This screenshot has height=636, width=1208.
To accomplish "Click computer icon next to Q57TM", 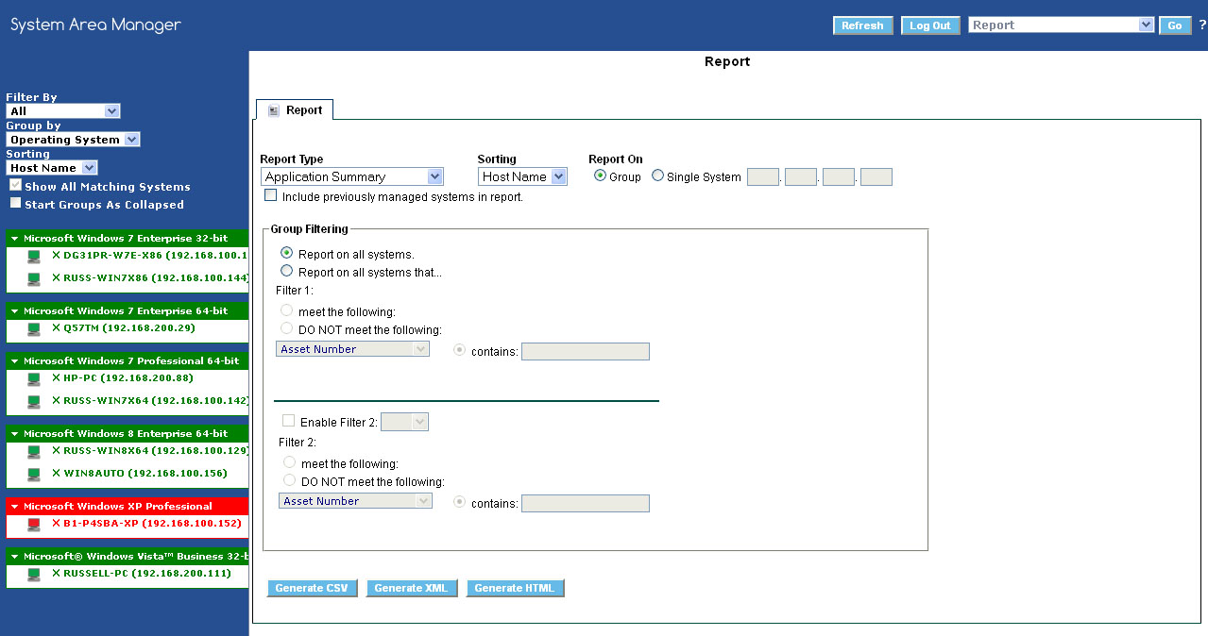I will [x=34, y=328].
